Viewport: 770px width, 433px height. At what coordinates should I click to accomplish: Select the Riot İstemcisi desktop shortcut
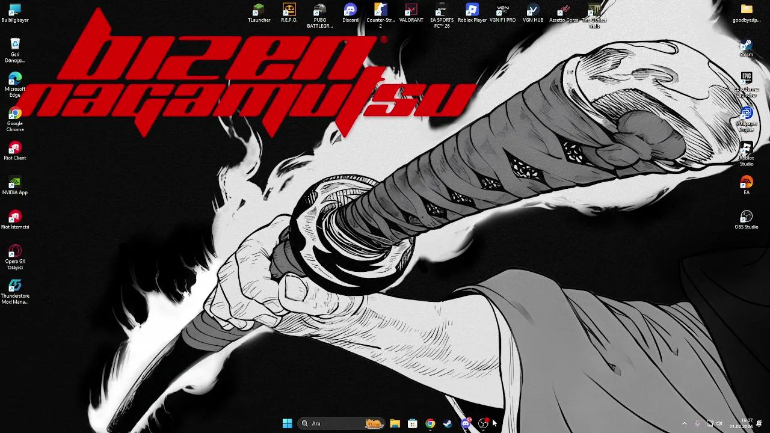[x=15, y=220]
